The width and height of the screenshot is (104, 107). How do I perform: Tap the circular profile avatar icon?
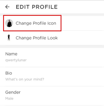pos(9,23)
